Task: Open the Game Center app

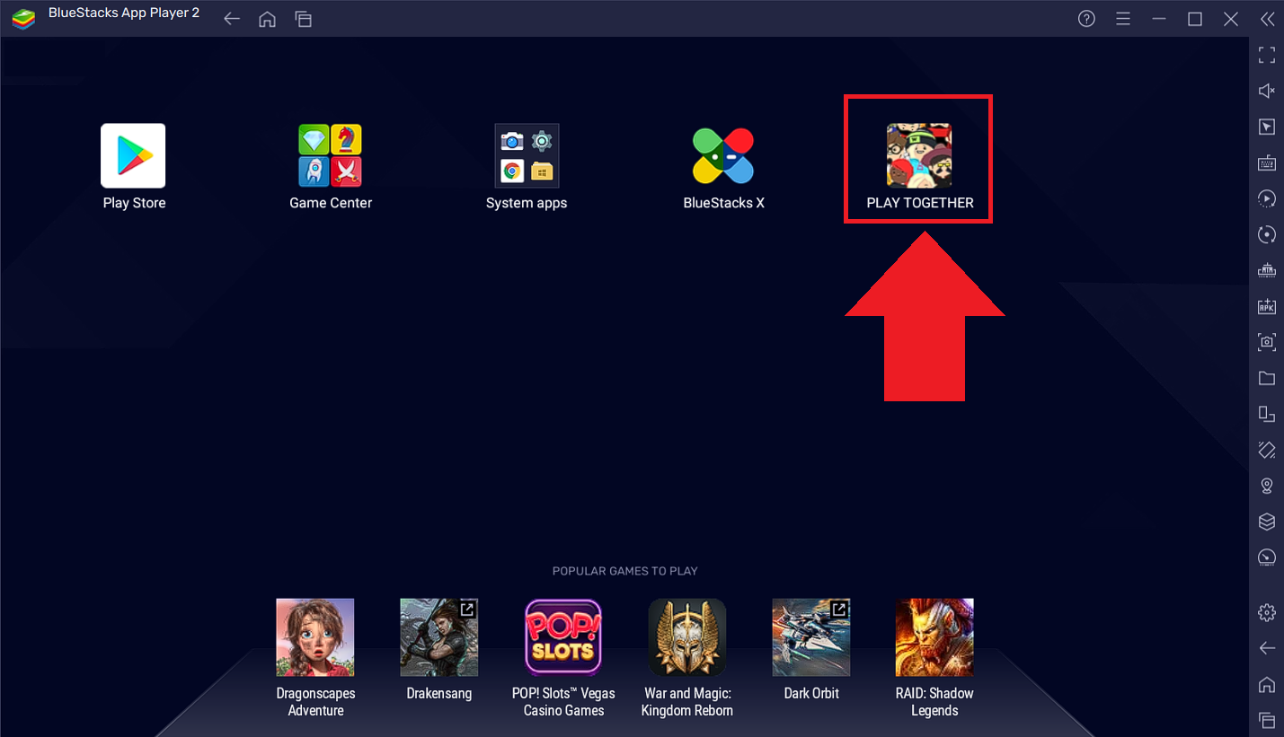Action: [x=330, y=155]
